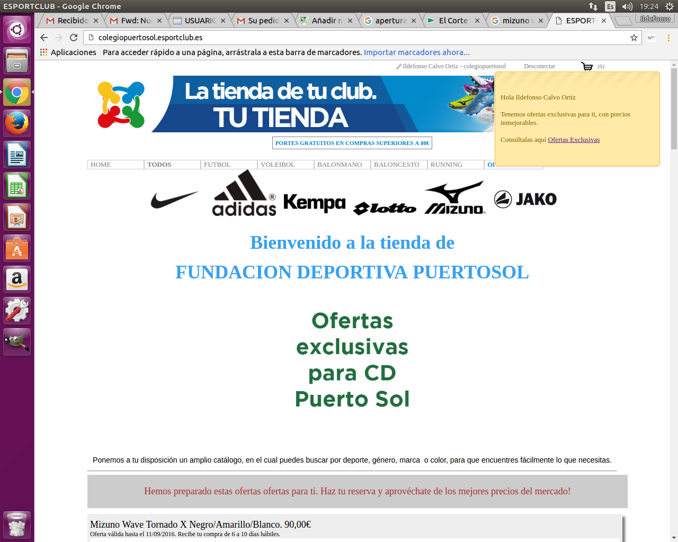This screenshot has height=542, width=678.
Task: Go back to the previous page
Action: tap(44, 38)
